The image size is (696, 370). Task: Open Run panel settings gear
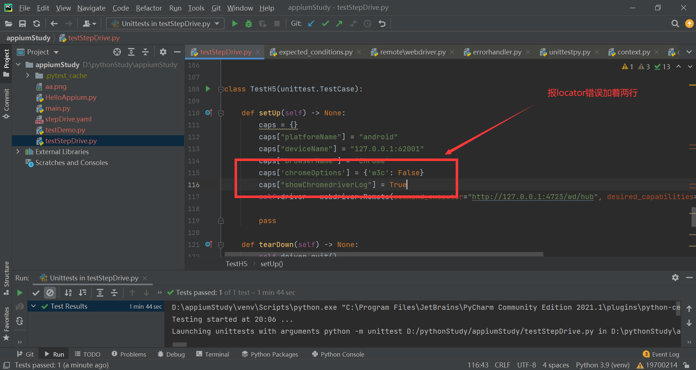pyautogui.click(x=675, y=277)
